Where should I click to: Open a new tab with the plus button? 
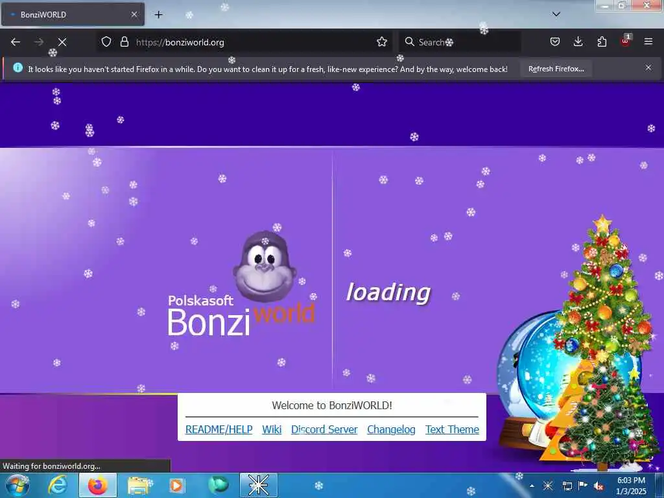point(158,15)
